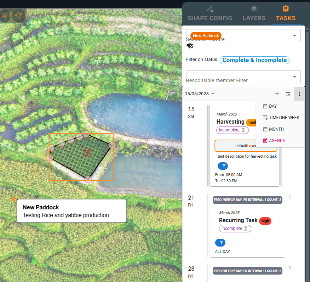Click the orange star label anchor
Image resolution: width=310 pixels, height=282 pixels.
click(x=13, y=199)
